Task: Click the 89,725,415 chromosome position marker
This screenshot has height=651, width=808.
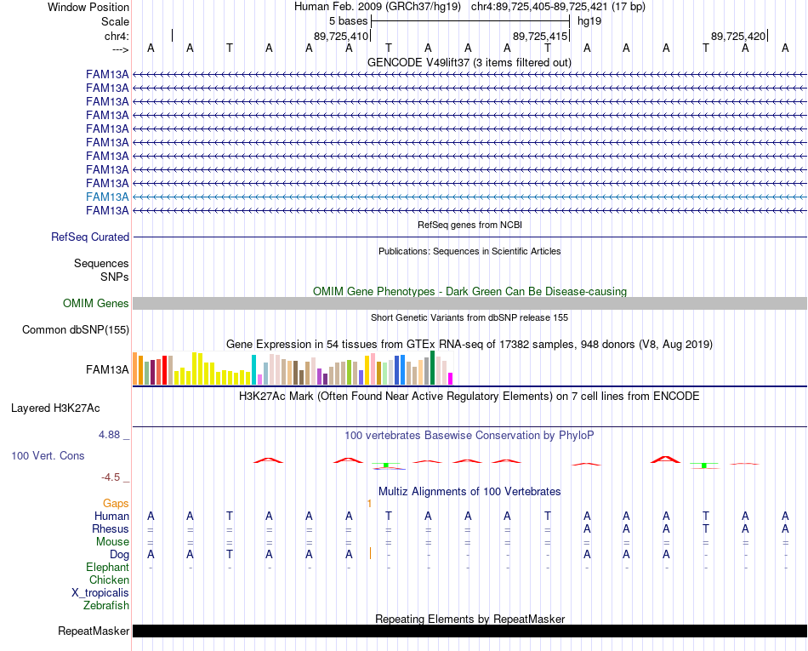Action: [x=539, y=36]
